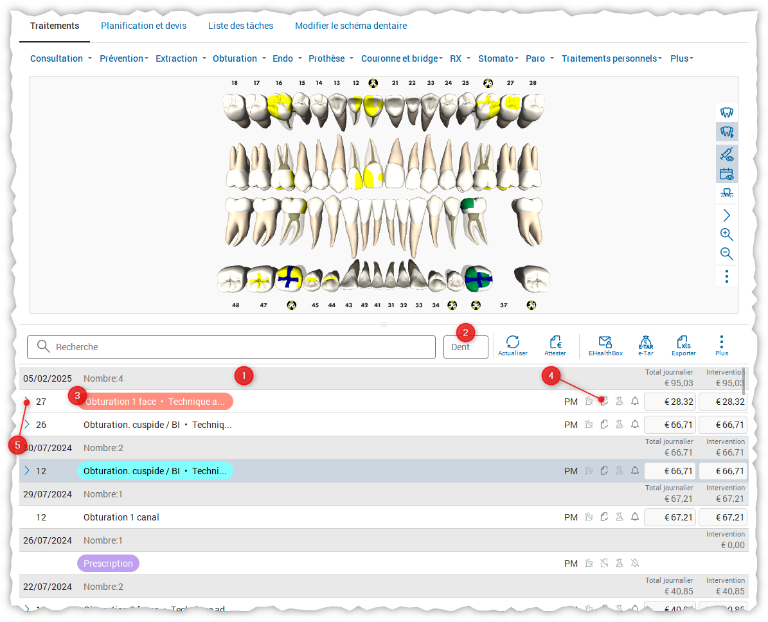Click bell icon on tooth 26 row
This screenshot has height=622, width=768.
(x=635, y=425)
